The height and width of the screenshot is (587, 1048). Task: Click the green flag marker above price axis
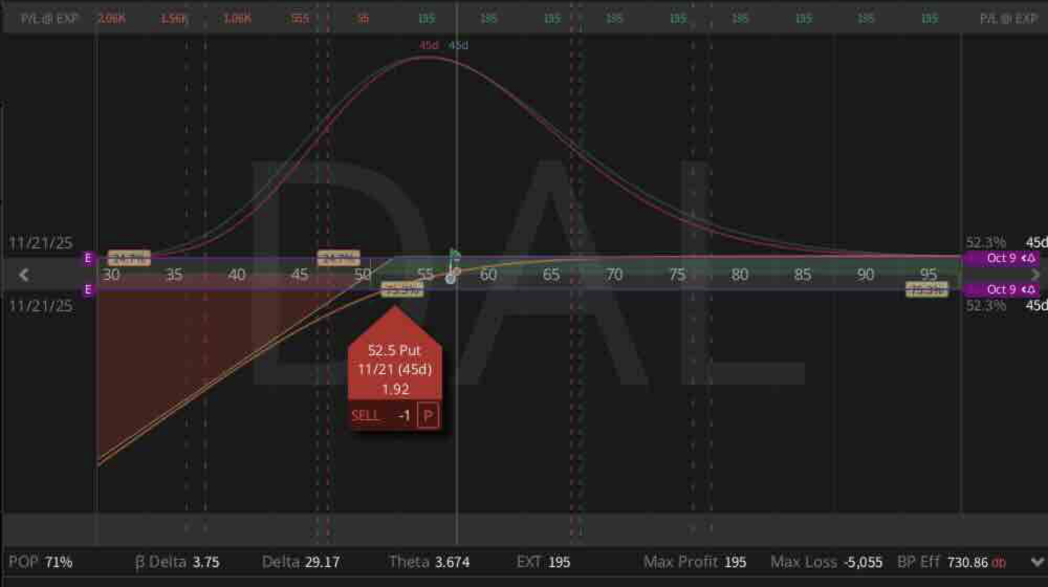(x=454, y=255)
